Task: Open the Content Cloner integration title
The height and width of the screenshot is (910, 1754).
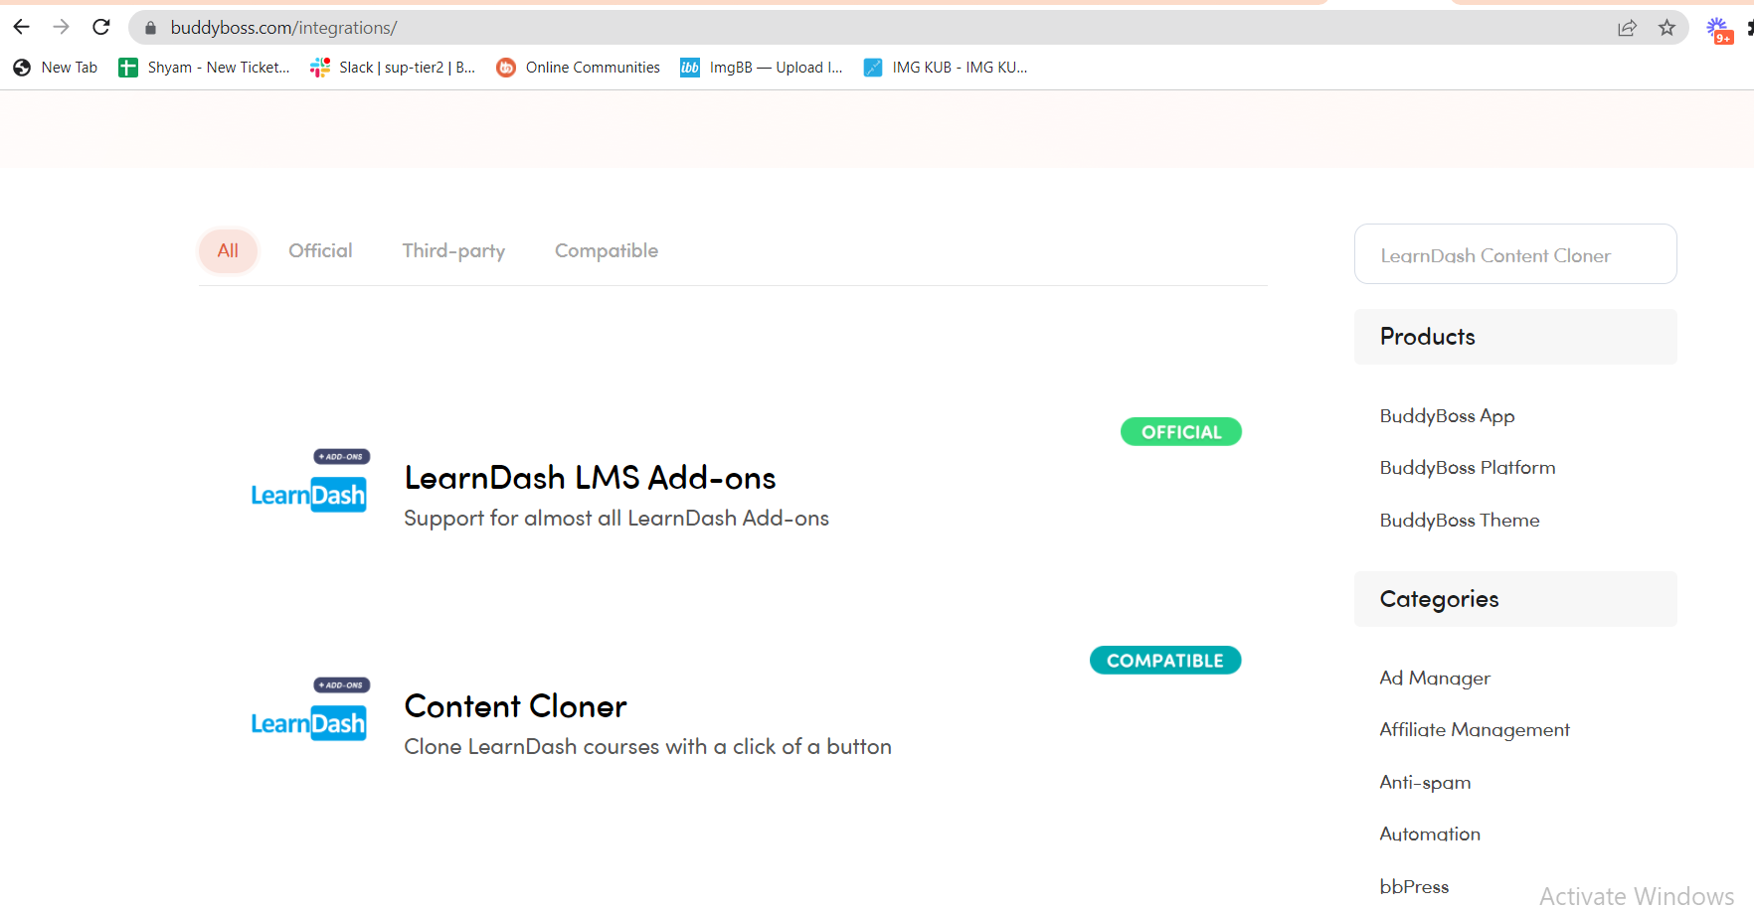Action: pos(515,706)
